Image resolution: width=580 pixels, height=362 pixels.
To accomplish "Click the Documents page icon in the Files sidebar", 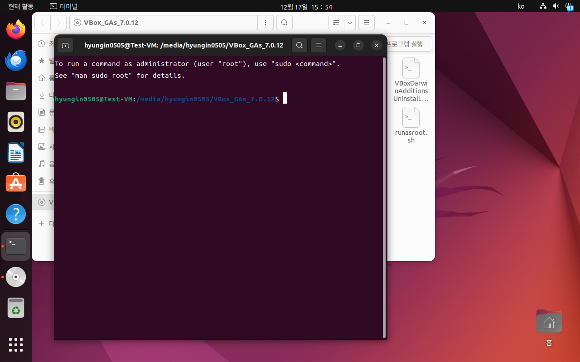I will click(42, 112).
